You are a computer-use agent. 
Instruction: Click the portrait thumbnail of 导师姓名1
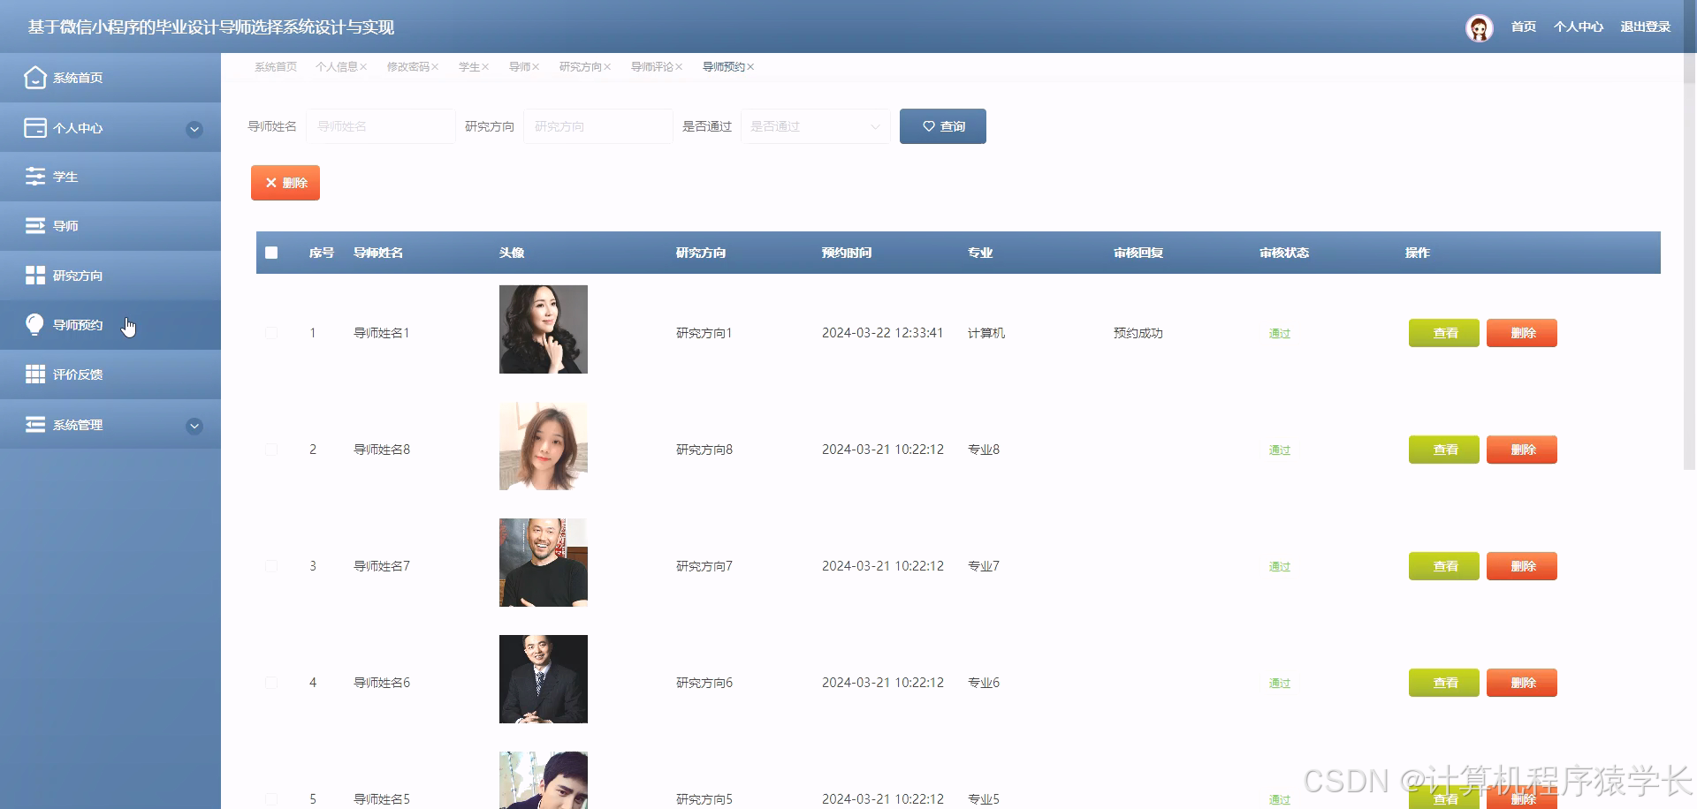544,329
